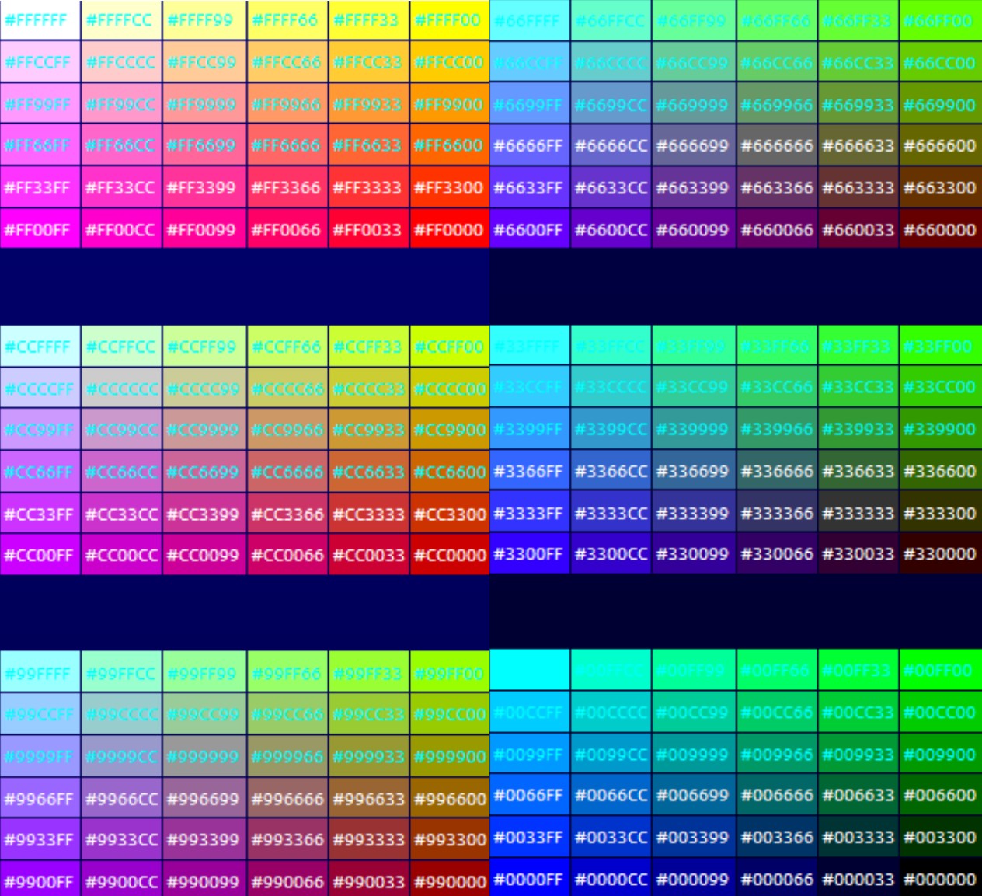Click the #00FF00 green swatch
982x896 pixels.
coord(940,670)
